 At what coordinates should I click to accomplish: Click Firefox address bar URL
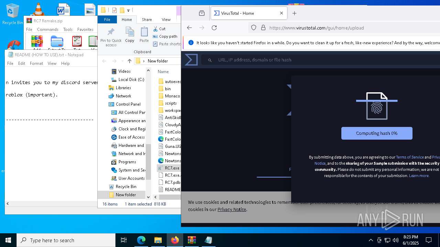(317, 28)
